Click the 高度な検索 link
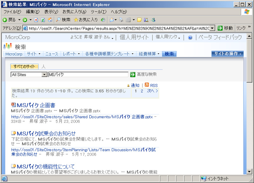Screen dimensions: 254x183 [x=147, y=75]
